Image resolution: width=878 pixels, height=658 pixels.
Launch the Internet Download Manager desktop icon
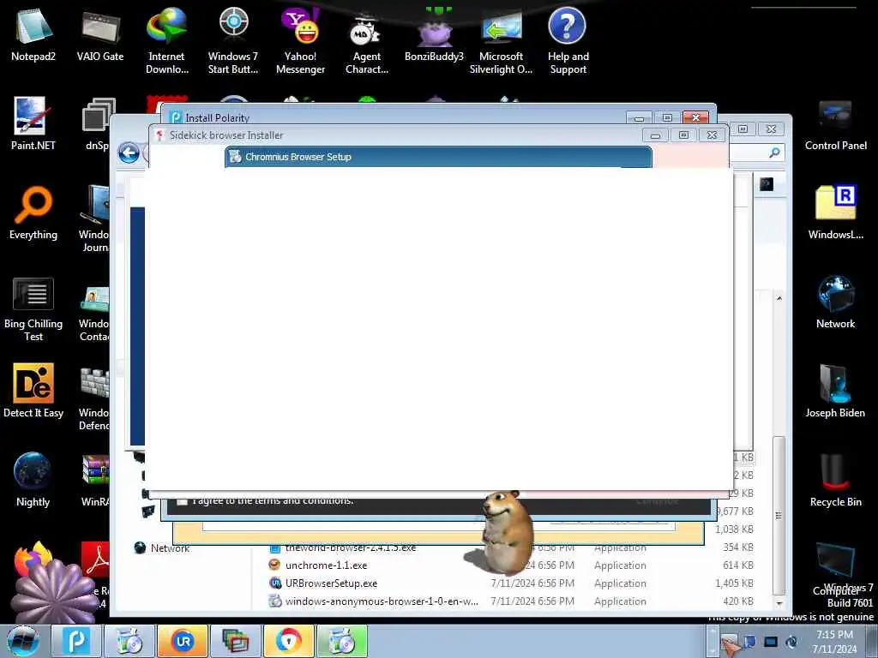pos(167,40)
